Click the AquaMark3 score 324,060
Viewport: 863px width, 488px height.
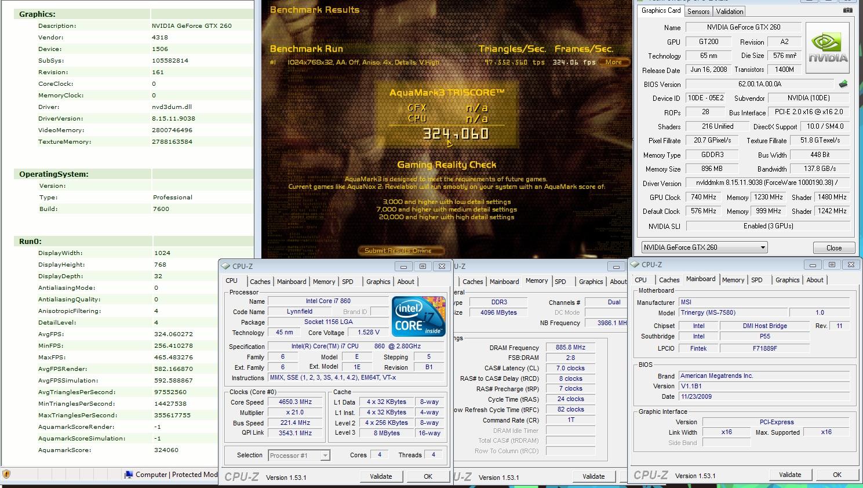click(456, 134)
